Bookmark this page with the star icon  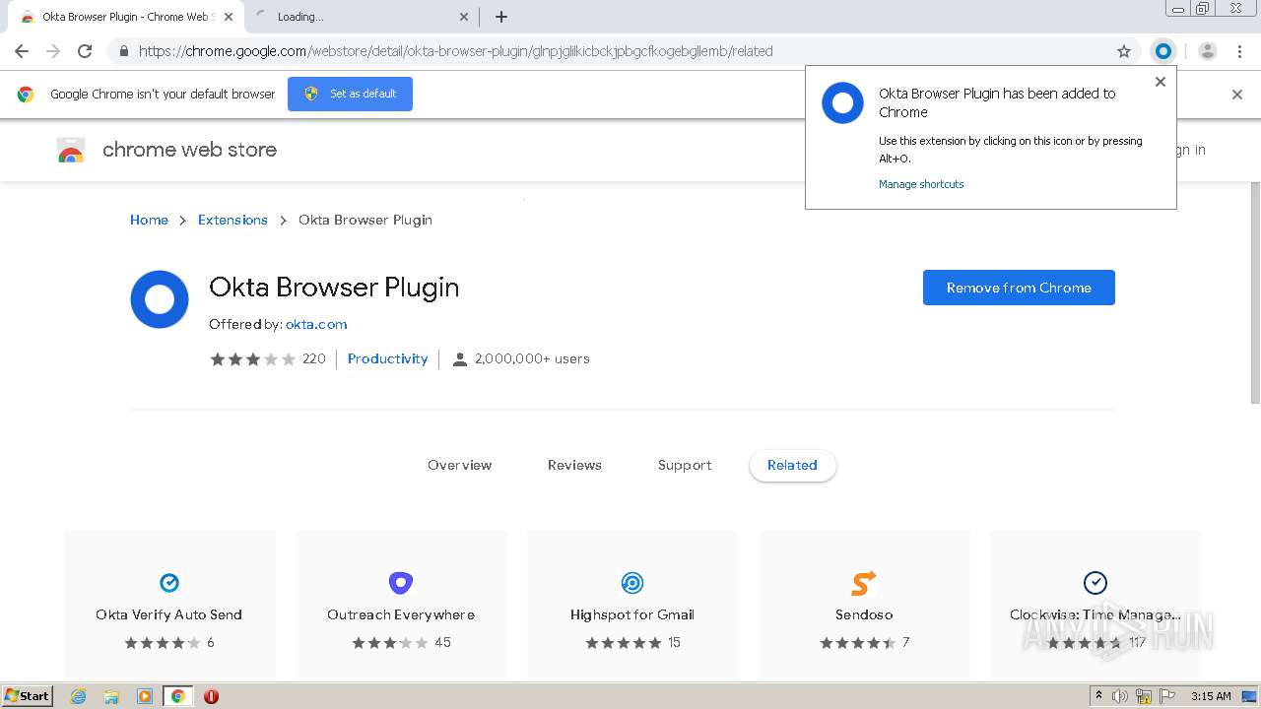[1124, 51]
